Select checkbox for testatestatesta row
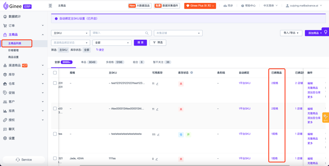 point(55,134)
